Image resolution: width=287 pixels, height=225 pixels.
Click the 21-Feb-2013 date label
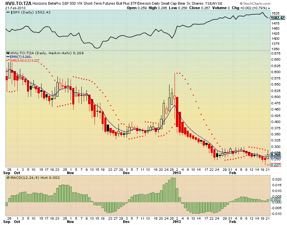[x=16, y=8]
